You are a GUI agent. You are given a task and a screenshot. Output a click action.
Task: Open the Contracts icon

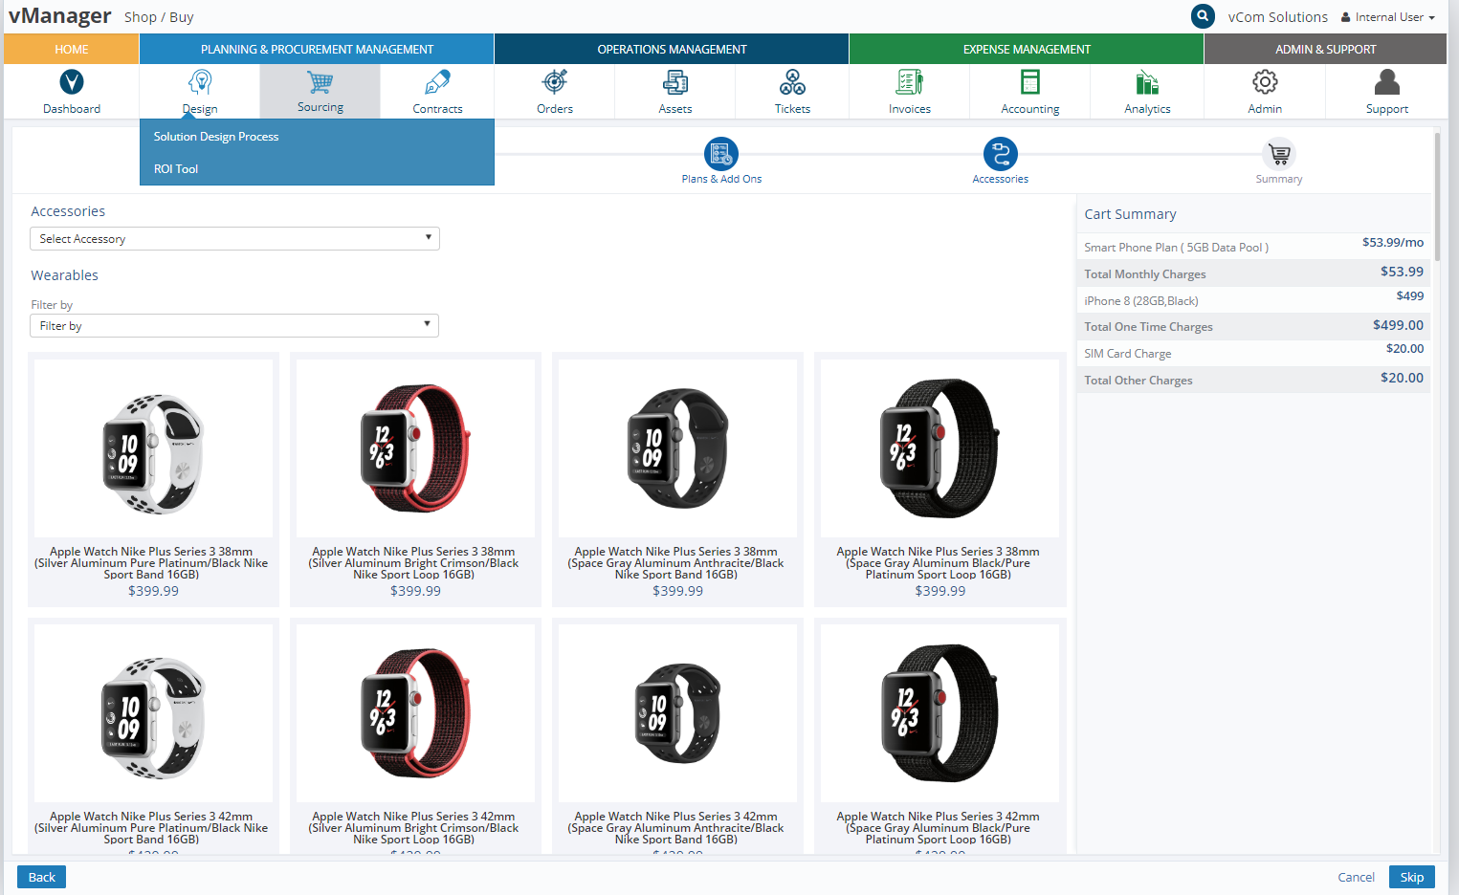[437, 82]
